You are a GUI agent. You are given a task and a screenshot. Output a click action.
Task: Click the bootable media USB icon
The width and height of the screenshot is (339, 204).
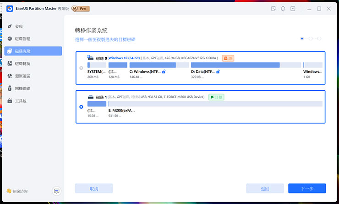[10, 88]
